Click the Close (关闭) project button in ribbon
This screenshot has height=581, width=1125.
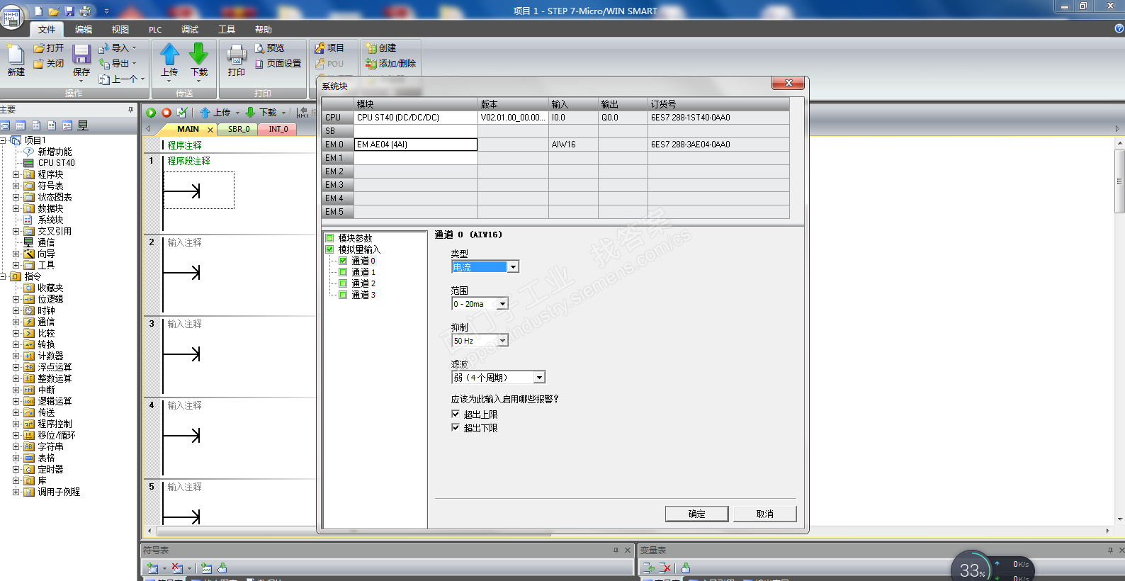48,64
